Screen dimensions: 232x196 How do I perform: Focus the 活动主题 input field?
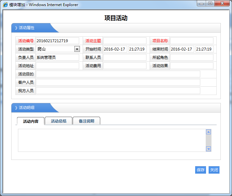click(125, 41)
